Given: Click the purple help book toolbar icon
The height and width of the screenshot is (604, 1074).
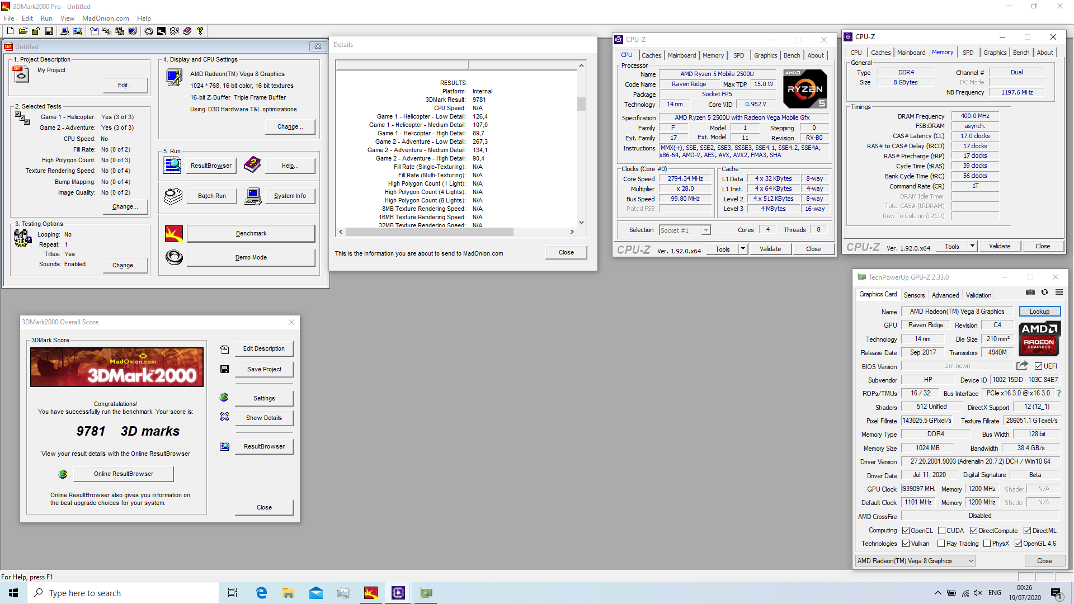Looking at the screenshot, I should pyautogui.click(x=187, y=31).
